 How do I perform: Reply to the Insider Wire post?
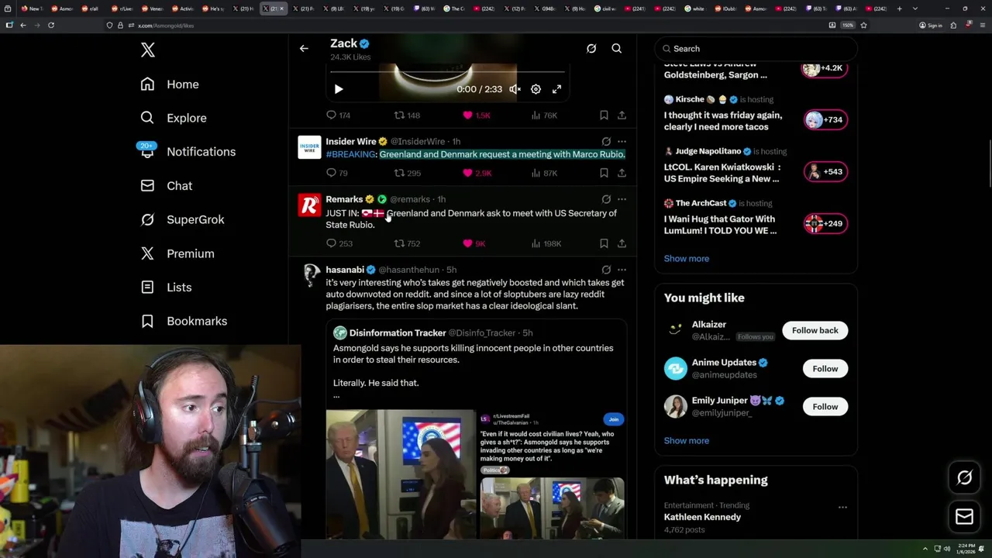coord(337,174)
